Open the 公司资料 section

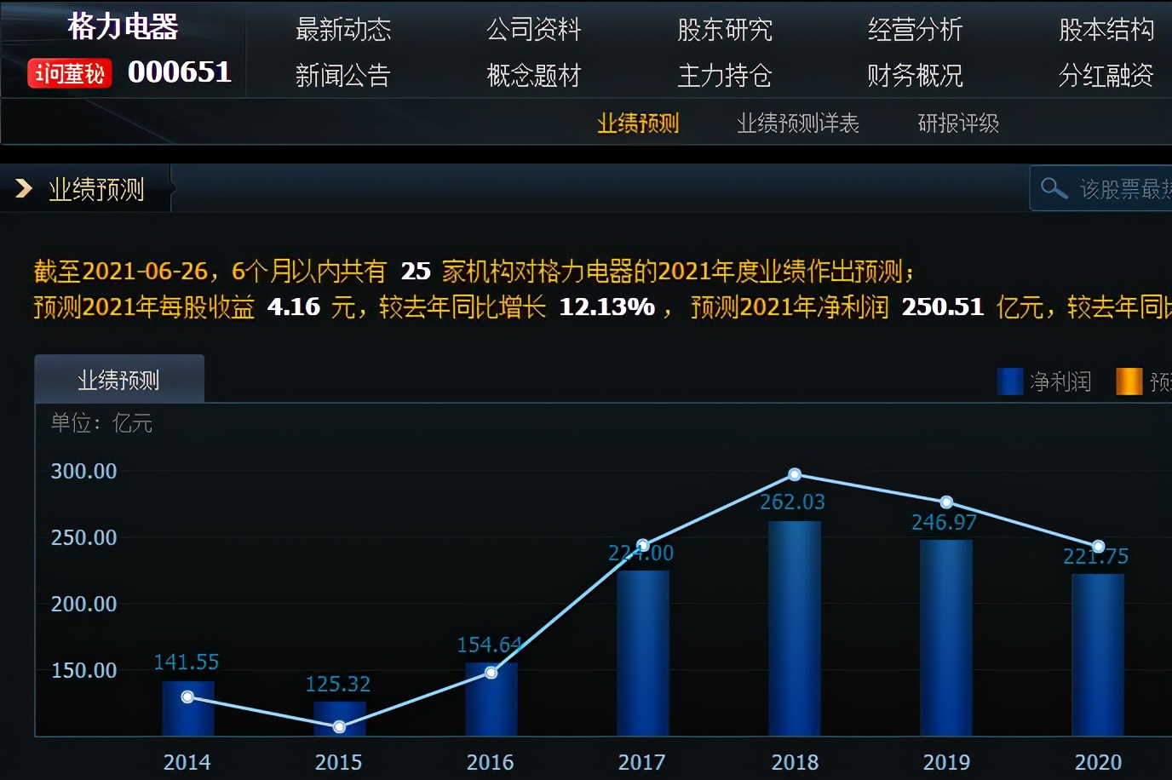point(533,30)
